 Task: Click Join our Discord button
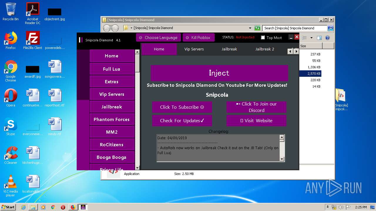pyautogui.click(x=256, y=107)
